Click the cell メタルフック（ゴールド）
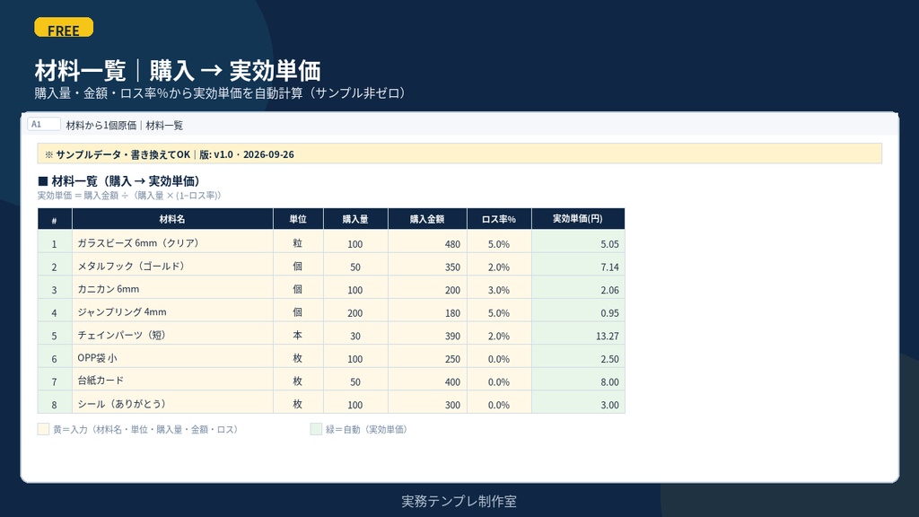Image resolution: width=919 pixels, height=517 pixels. (172, 266)
